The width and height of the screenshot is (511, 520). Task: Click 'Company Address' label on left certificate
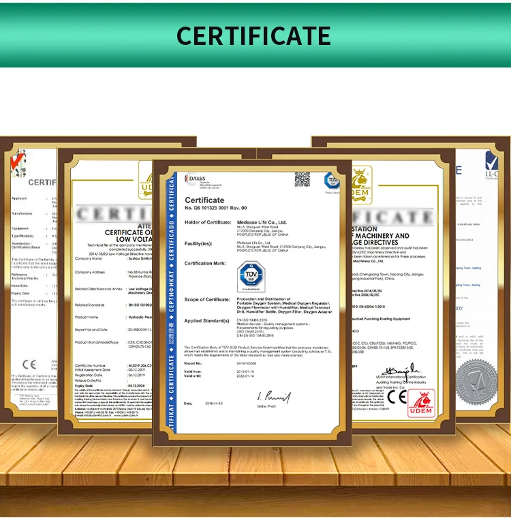[90, 273]
